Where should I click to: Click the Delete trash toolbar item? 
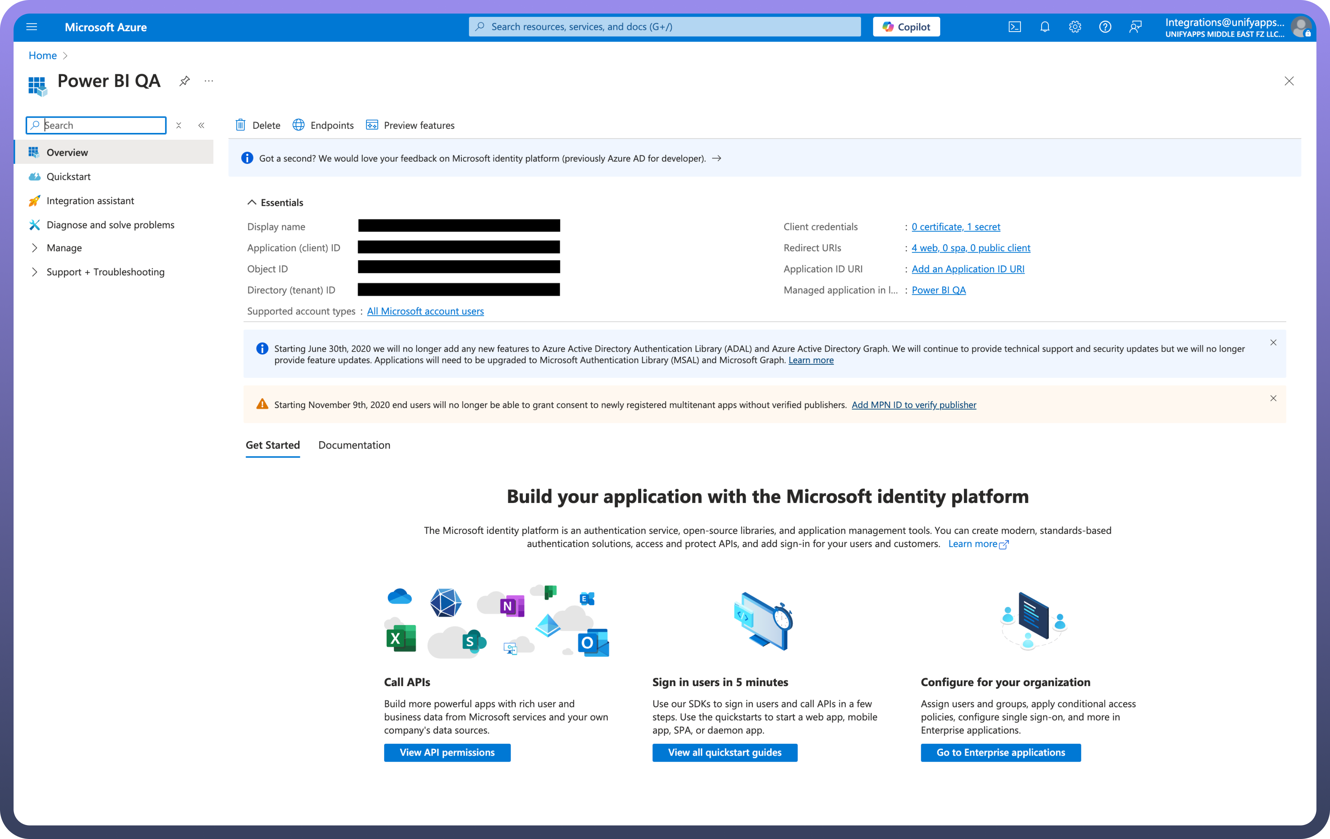[x=258, y=125]
